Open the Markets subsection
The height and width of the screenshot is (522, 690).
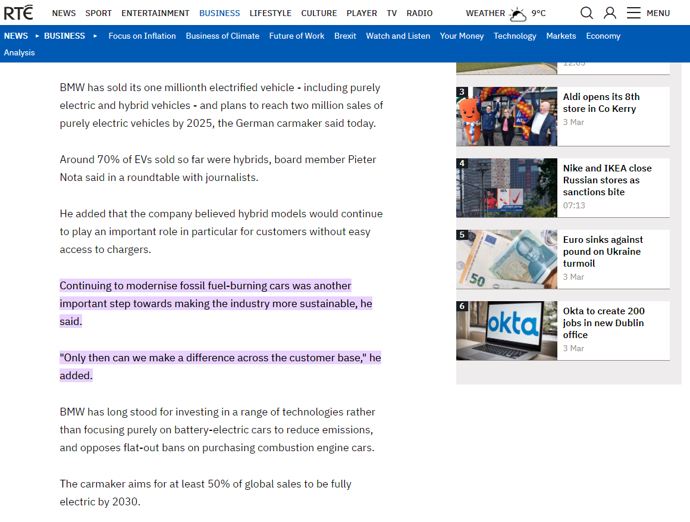561,36
